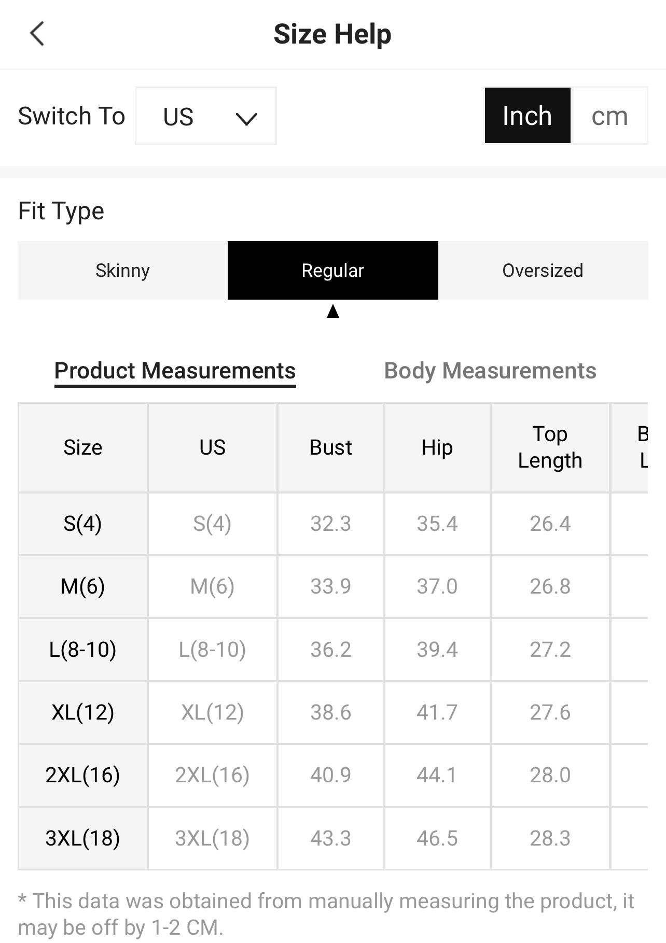Image resolution: width=666 pixels, height=943 pixels.
Task: Open the US region dropdown
Action: (205, 116)
